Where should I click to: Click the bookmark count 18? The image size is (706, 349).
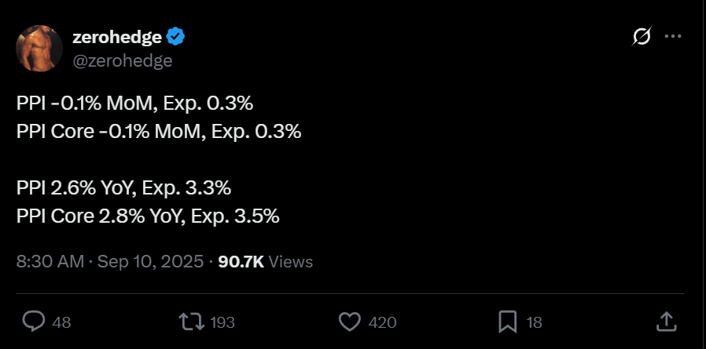pos(535,322)
